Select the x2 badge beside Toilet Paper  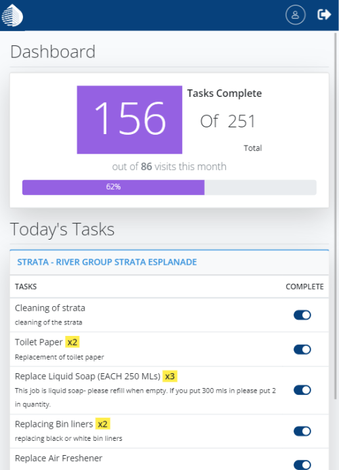(73, 342)
